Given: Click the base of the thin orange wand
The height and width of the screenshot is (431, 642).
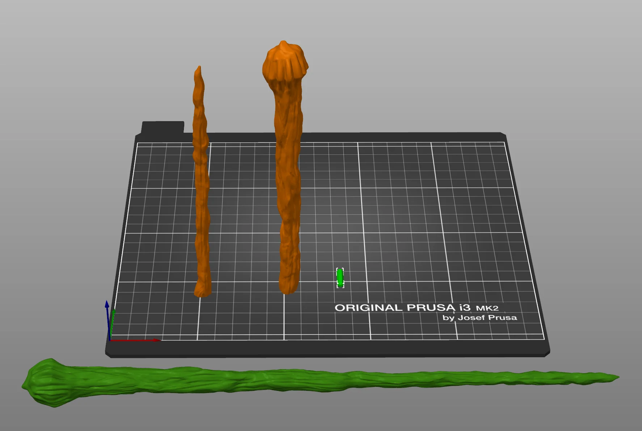Looking at the screenshot, I should (x=203, y=289).
